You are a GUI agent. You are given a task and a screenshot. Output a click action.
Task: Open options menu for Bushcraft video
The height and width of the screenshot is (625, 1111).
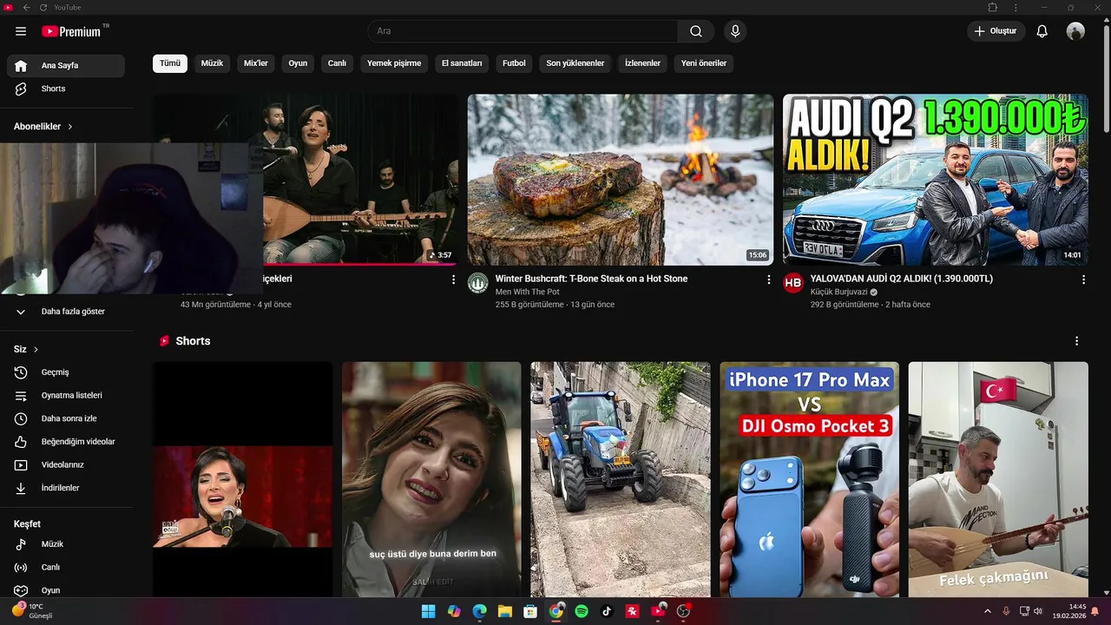[x=768, y=280]
